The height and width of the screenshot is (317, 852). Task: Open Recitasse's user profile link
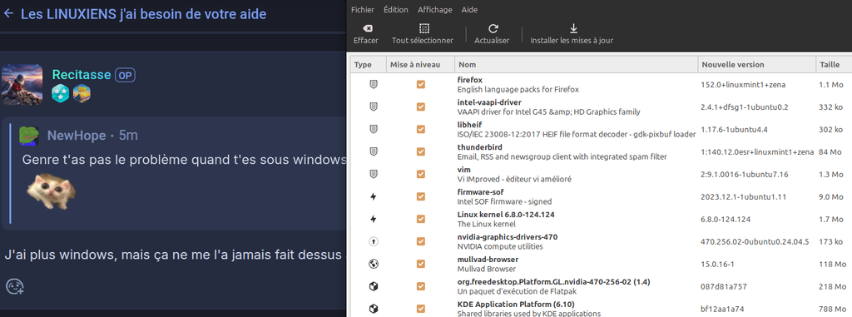click(x=82, y=75)
